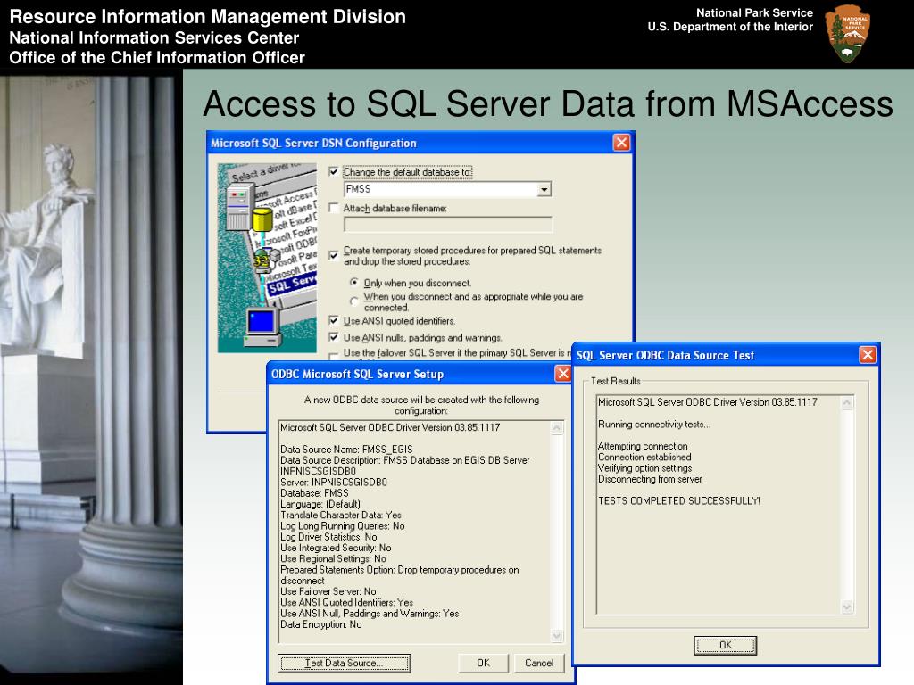Click 'Use Failover Server: No' line

pyautogui.click(x=328, y=591)
